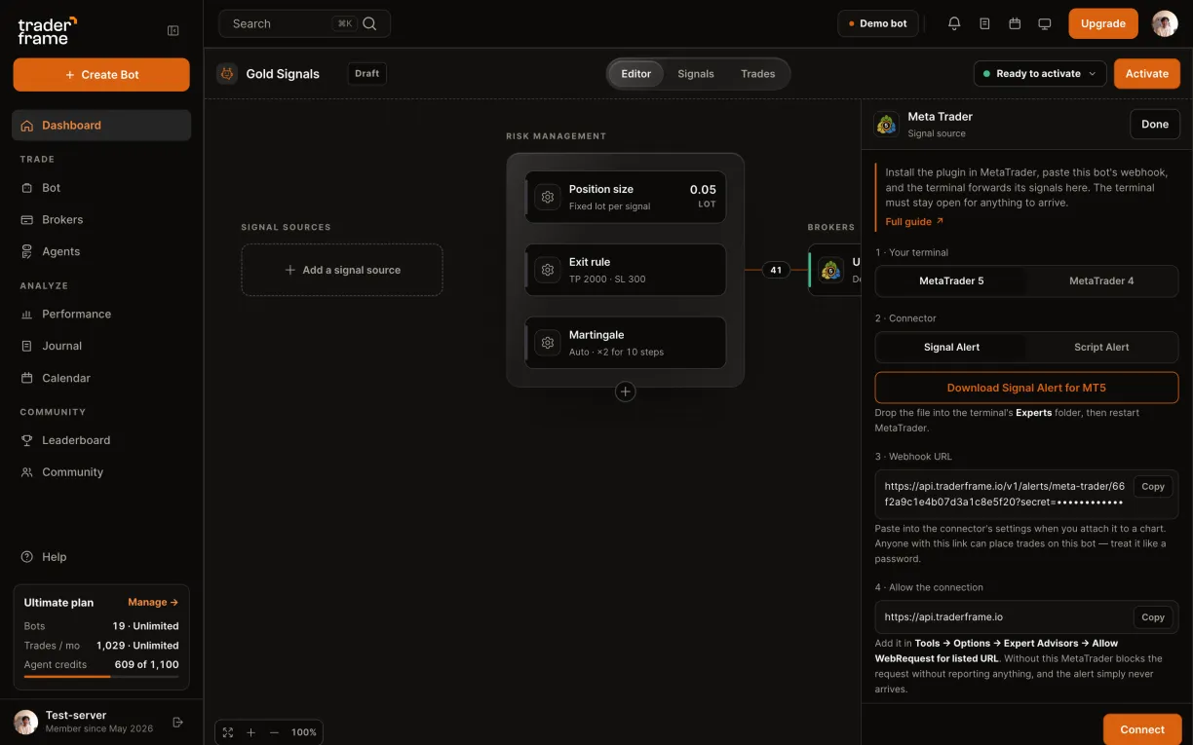
Task: Select MetaTrader 4 terminal
Action: tap(1101, 280)
